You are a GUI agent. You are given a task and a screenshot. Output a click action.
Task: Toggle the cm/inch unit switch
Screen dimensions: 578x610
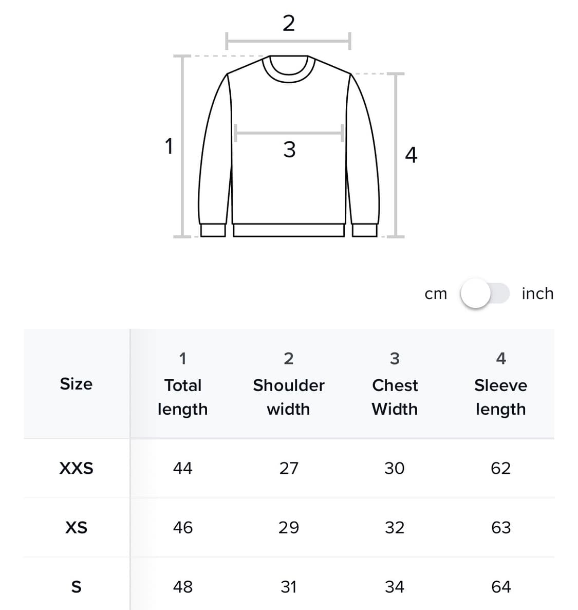484,293
